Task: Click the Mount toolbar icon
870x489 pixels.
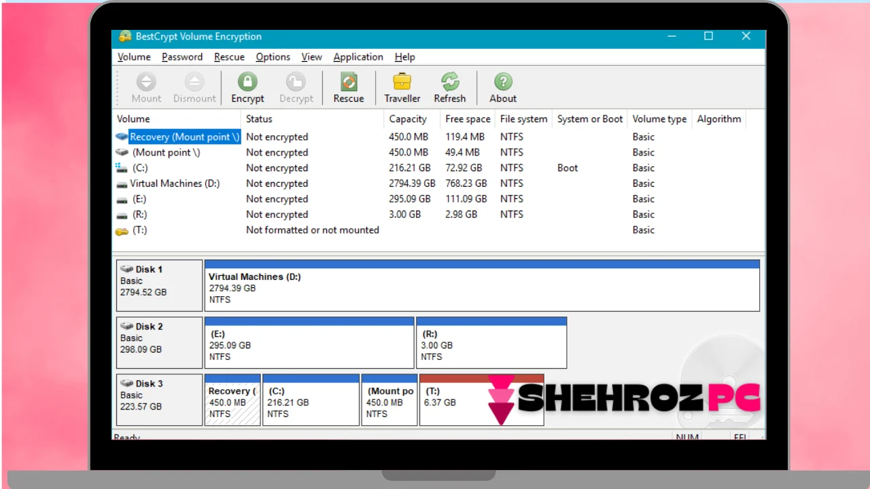Action: (x=146, y=82)
